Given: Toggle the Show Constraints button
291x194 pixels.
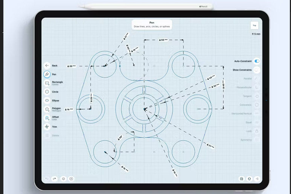Looking at the screenshot, I should [257, 70].
